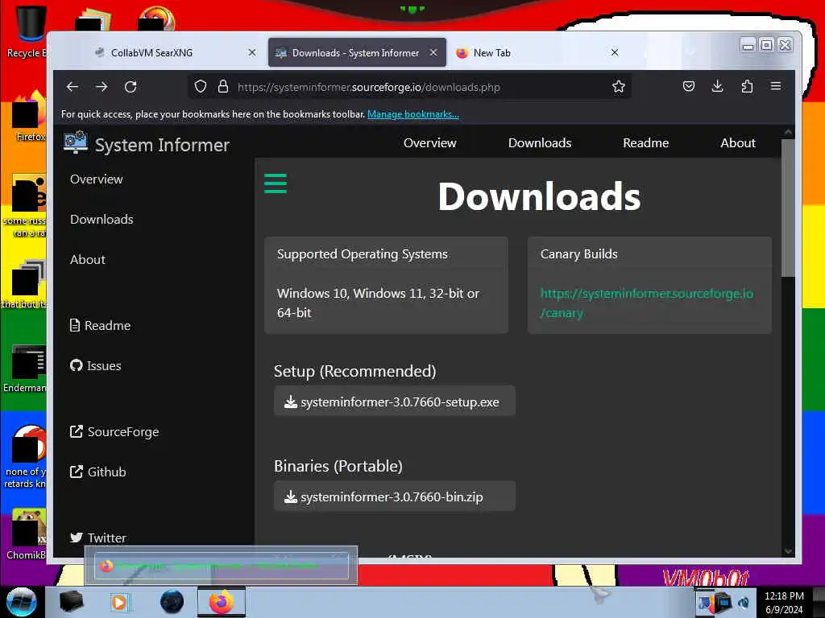
Task: Close the New Tab tab
Action: [x=614, y=52]
